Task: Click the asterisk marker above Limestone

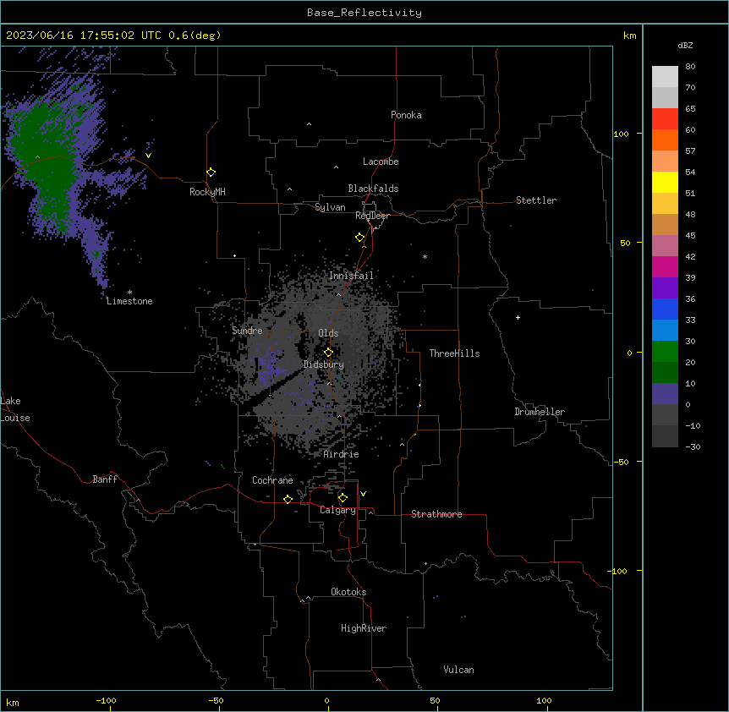Action: coord(129,292)
